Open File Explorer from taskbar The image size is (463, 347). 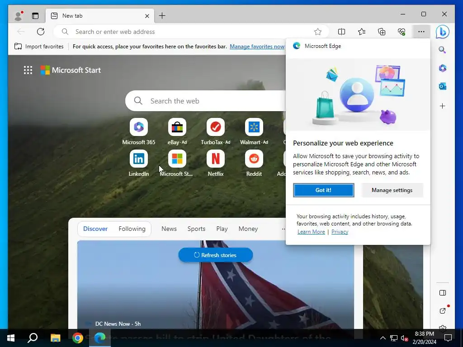coord(55,338)
